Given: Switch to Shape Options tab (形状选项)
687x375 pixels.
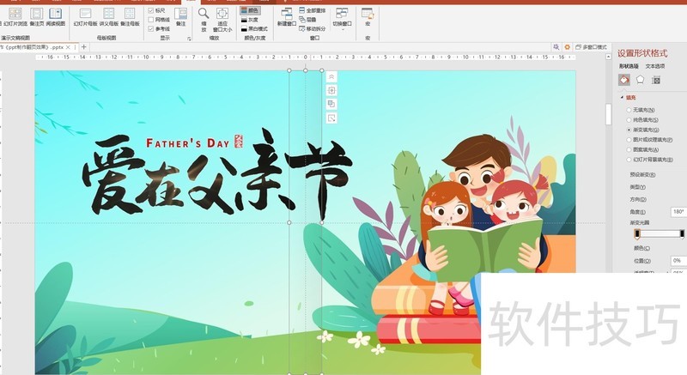Looking at the screenshot, I should [629, 66].
